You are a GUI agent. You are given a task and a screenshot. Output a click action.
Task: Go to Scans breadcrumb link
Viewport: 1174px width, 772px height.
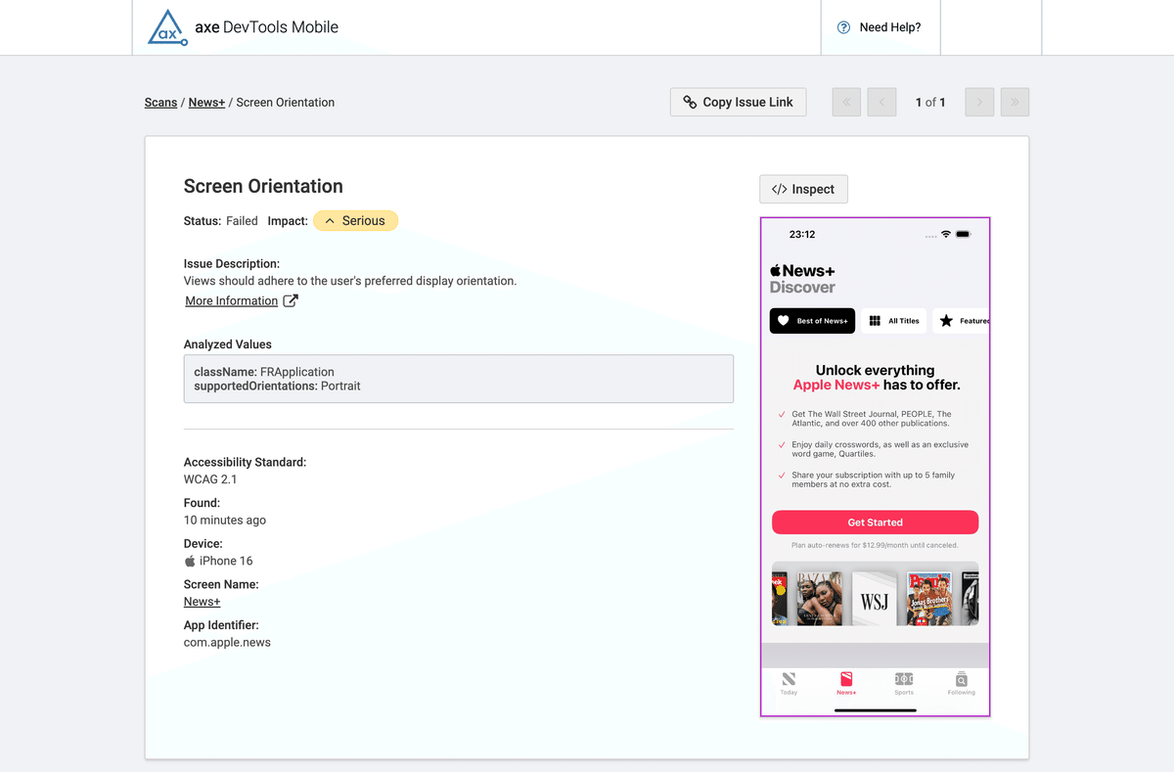pos(161,102)
